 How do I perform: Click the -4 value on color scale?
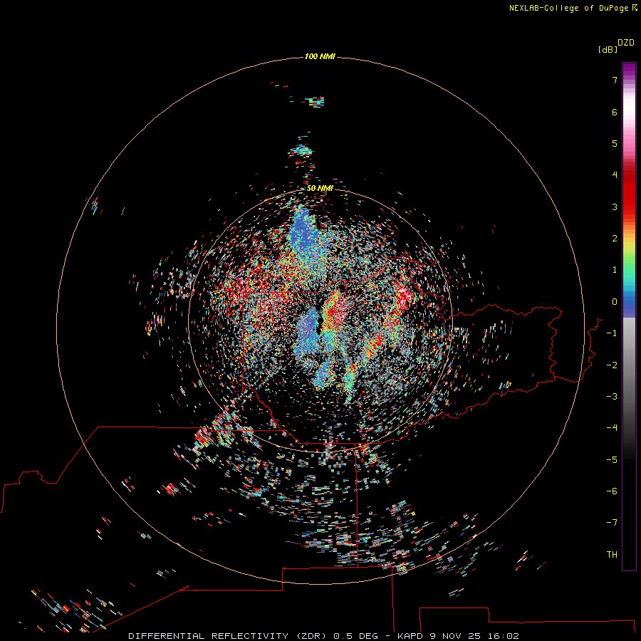click(612, 427)
